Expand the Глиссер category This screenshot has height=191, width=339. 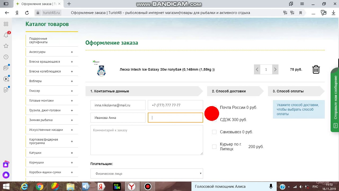[x=72, y=91]
